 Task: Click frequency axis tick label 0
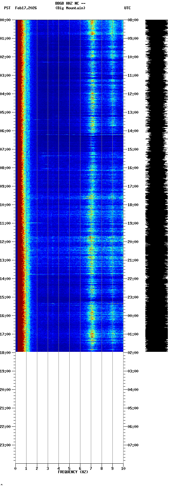[15, 469]
